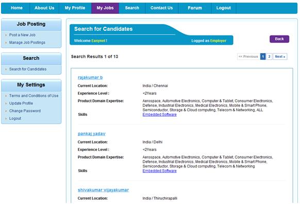Open Post a New Job link
The height and width of the screenshot is (204, 300).
click(22, 35)
